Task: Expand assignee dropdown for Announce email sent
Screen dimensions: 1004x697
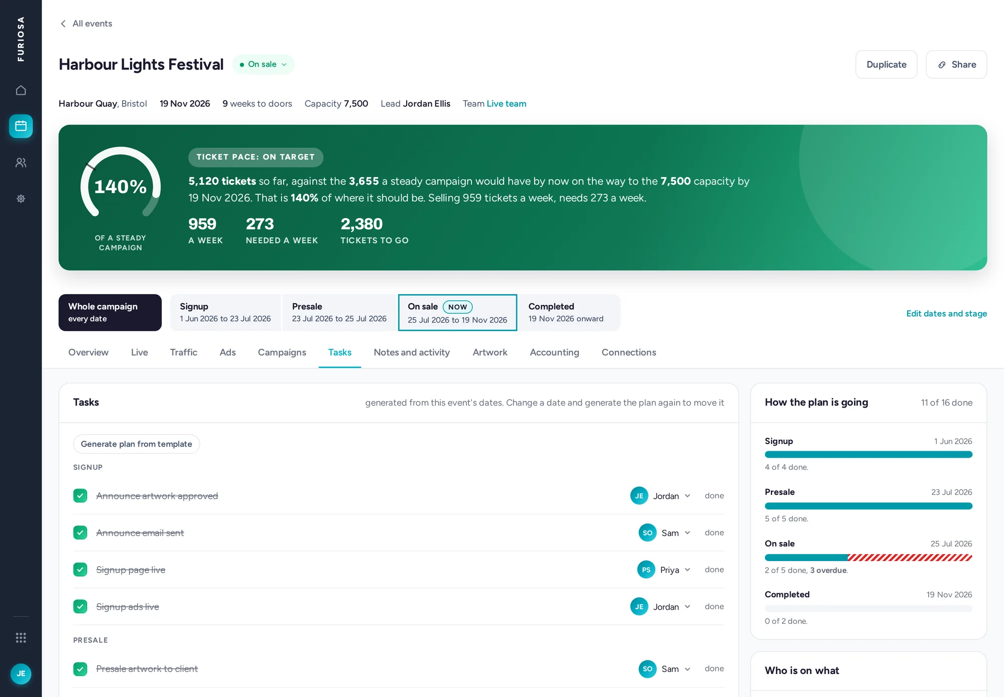Action: click(x=688, y=533)
